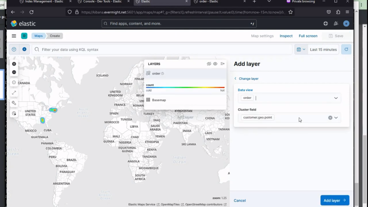This screenshot has width=368, height=207.
Task: Click the Change layer back link
Action: tap(246, 79)
